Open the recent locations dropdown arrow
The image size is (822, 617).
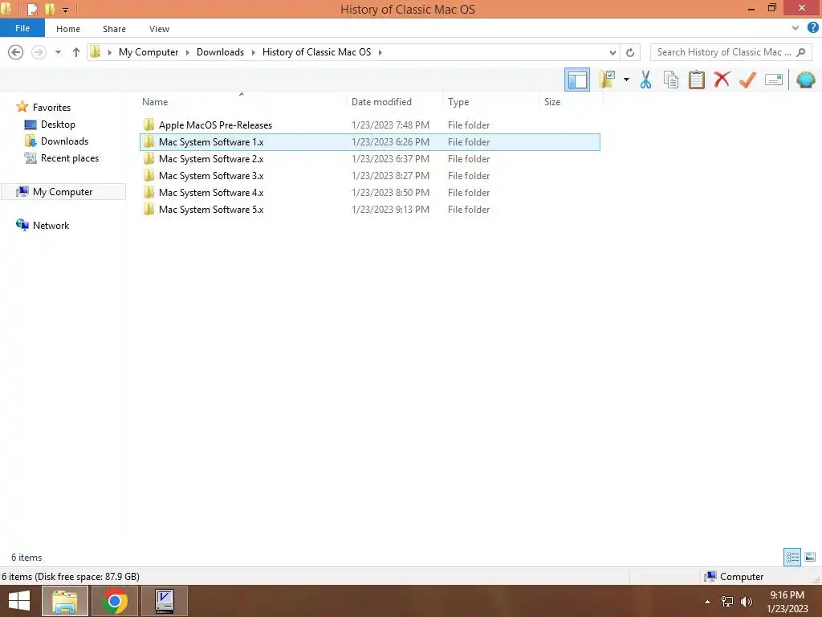(x=58, y=52)
